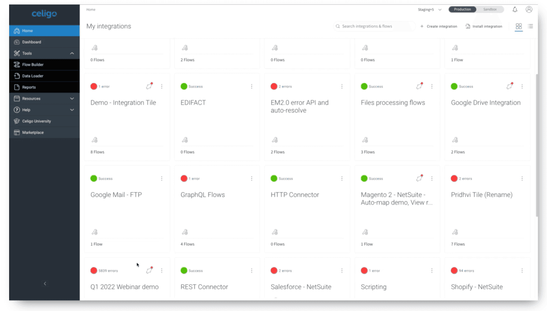Screen dimensions: 547x311
Task: Collapse the left sidebar navigation
Action: click(x=45, y=284)
